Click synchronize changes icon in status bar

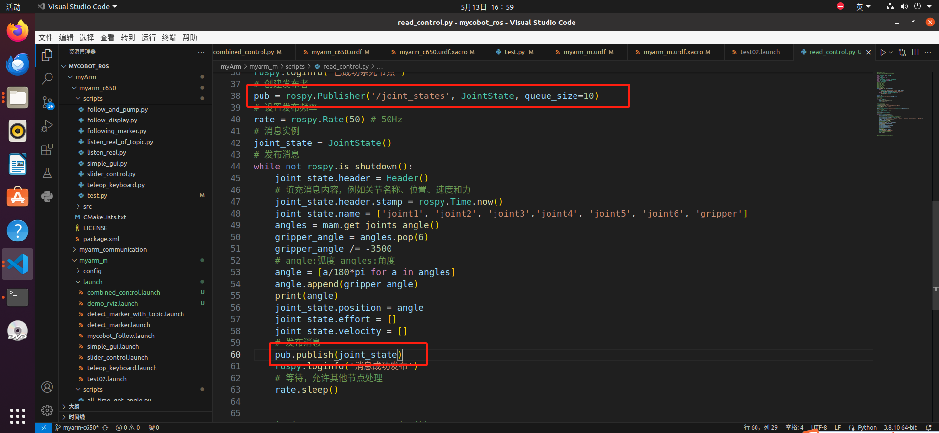105,428
